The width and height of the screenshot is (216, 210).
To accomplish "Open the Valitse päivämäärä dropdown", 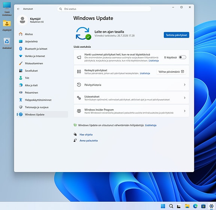I will click(x=171, y=72).
